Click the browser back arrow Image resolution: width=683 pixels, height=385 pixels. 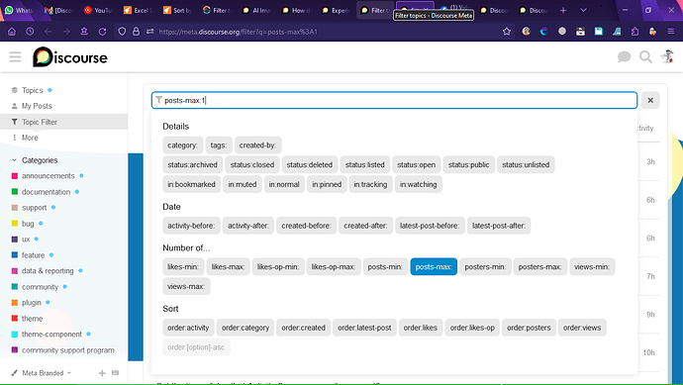click(x=48, y=32)
